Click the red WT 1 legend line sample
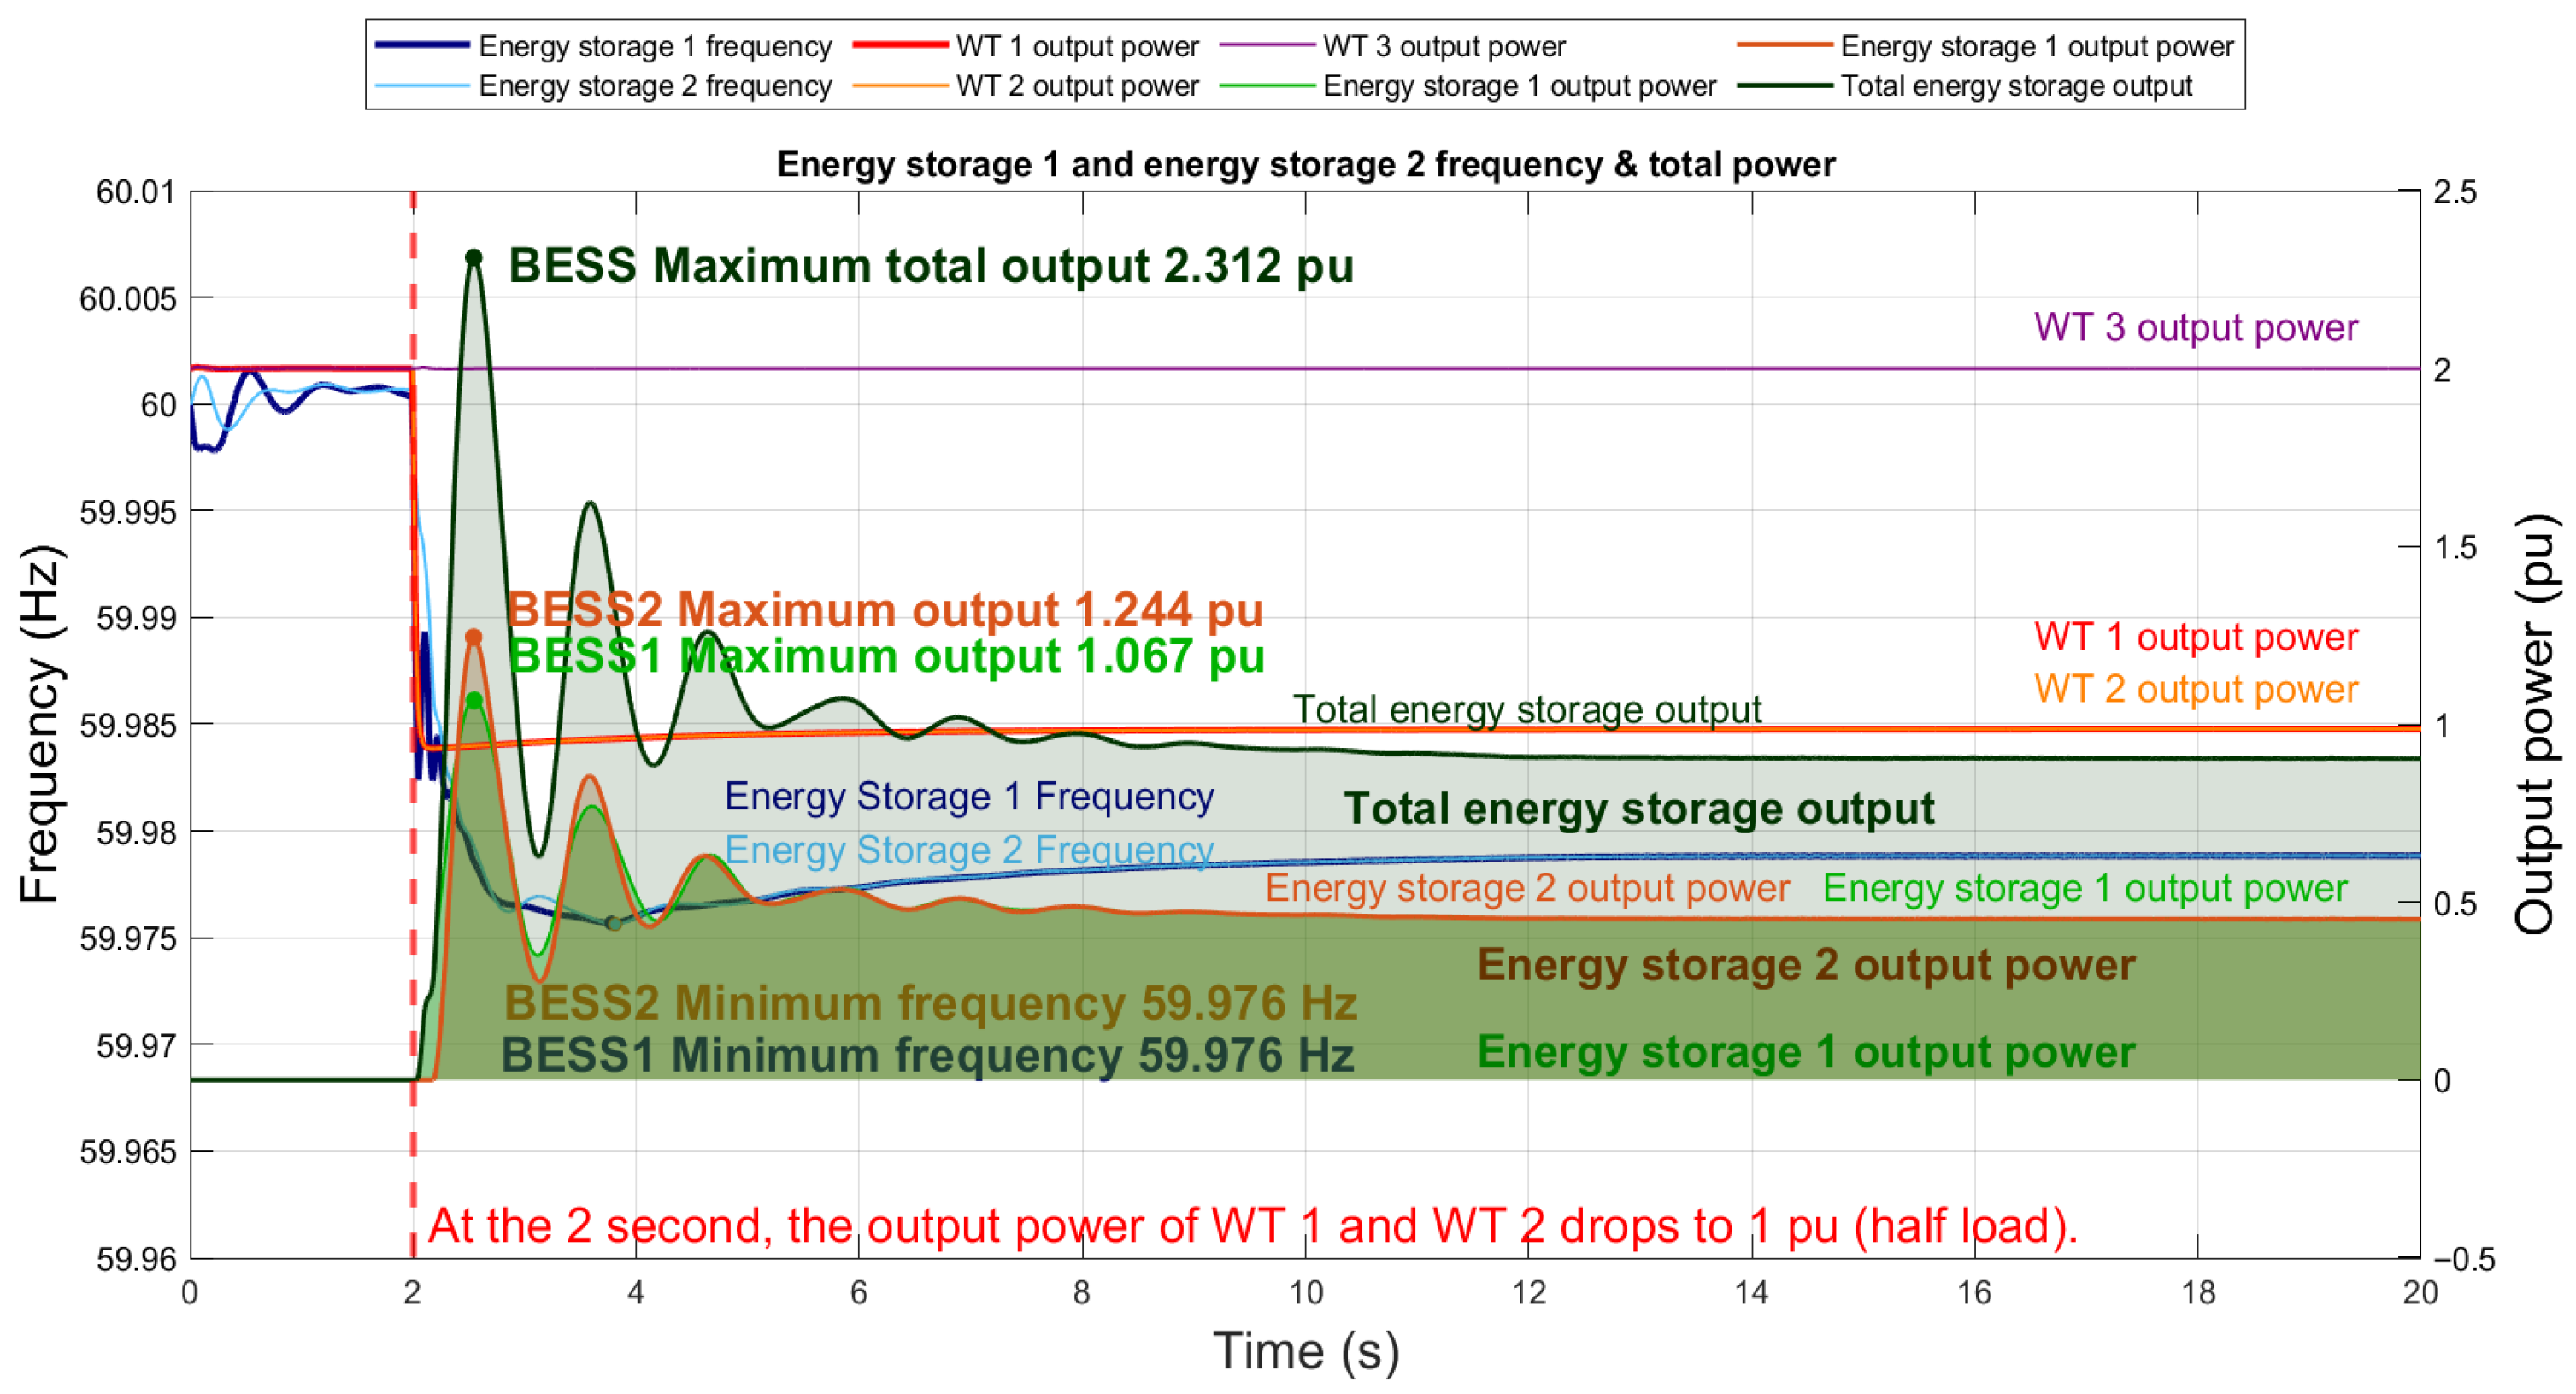Image resolution: width=2576 pixels, height=1394 pixels. click(x=900, y=45)
